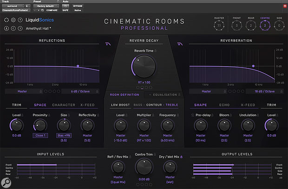
Task: Select the REAR plane dial
Action: click(x=251, y=25)
